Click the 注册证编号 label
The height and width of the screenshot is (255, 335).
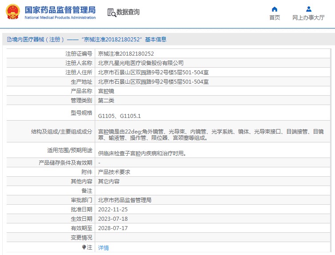[x=79, y=54]
